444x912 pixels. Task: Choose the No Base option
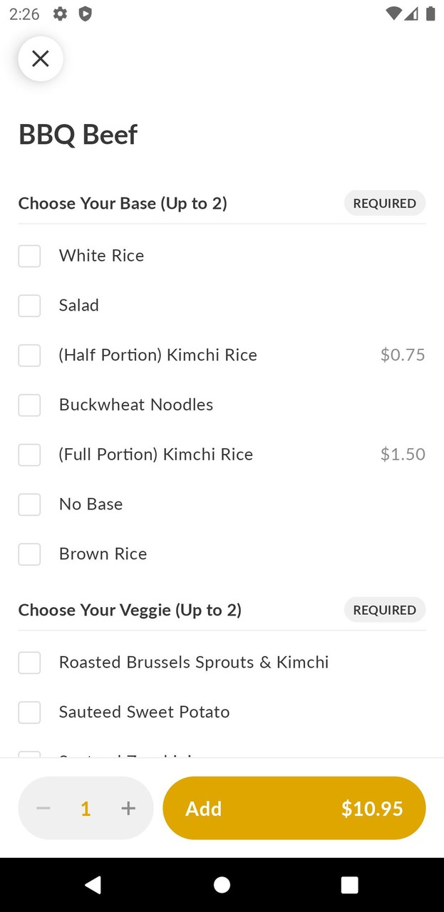[29, 504]
